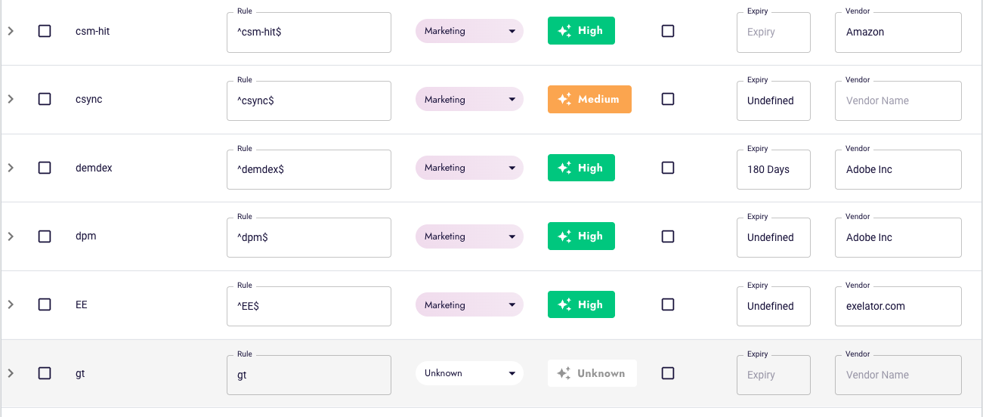
Task: Open the Marketing category dropdown for demdex
Action: coord(469,168)
